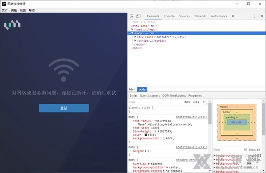Close the DevTools panel

pos(262,16)
